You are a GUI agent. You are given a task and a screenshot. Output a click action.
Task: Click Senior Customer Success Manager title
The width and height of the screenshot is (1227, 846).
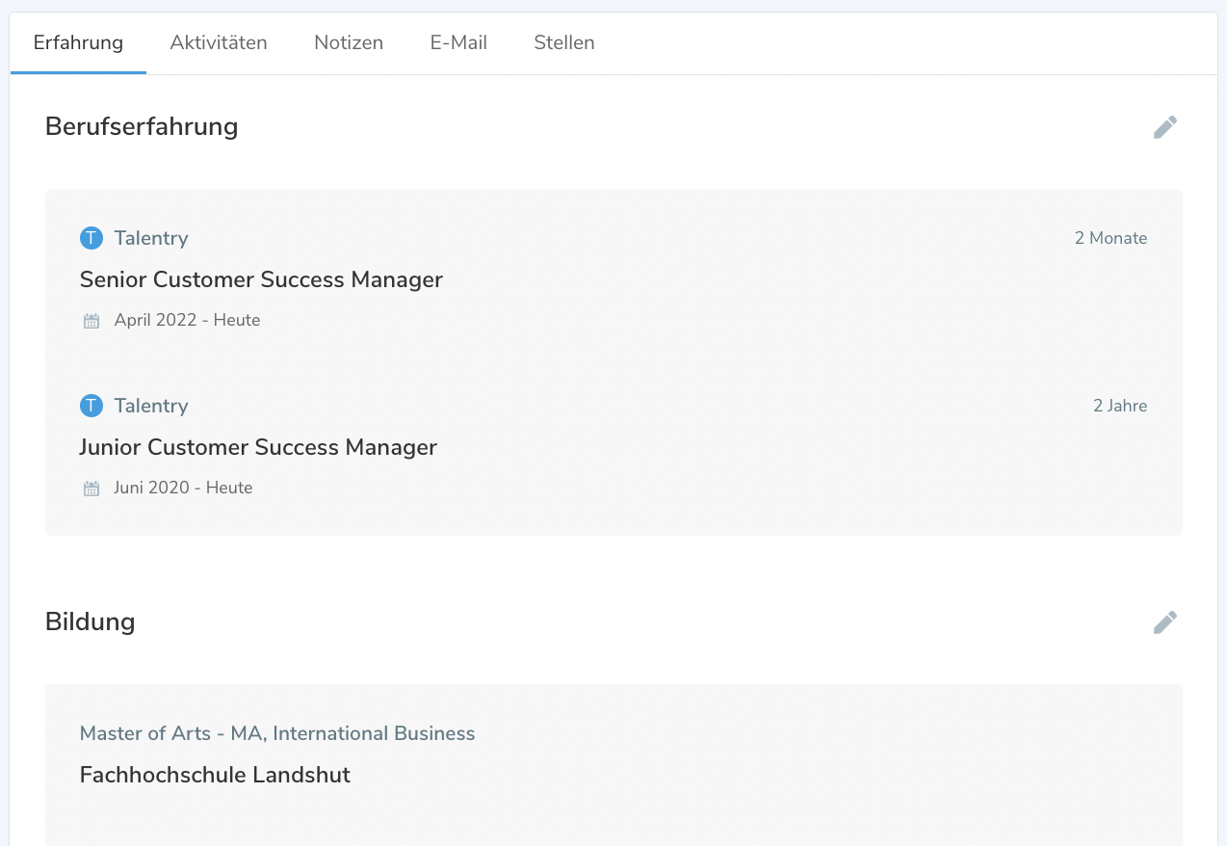pyautogui.click(x=261, y=279)
